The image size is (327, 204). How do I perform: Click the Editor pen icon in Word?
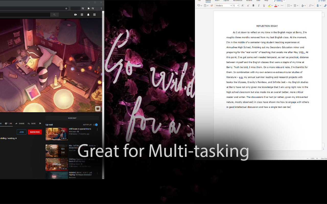(325, 5)
